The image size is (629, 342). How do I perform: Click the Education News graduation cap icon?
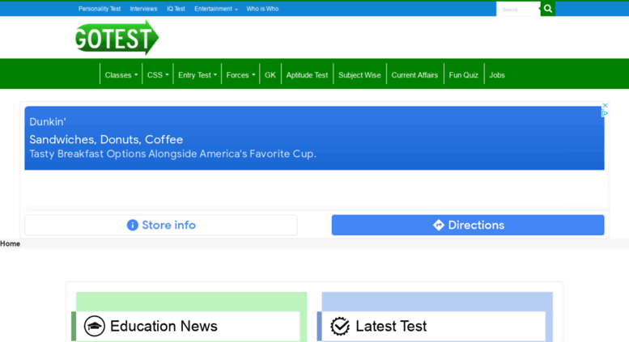point(94,326)
